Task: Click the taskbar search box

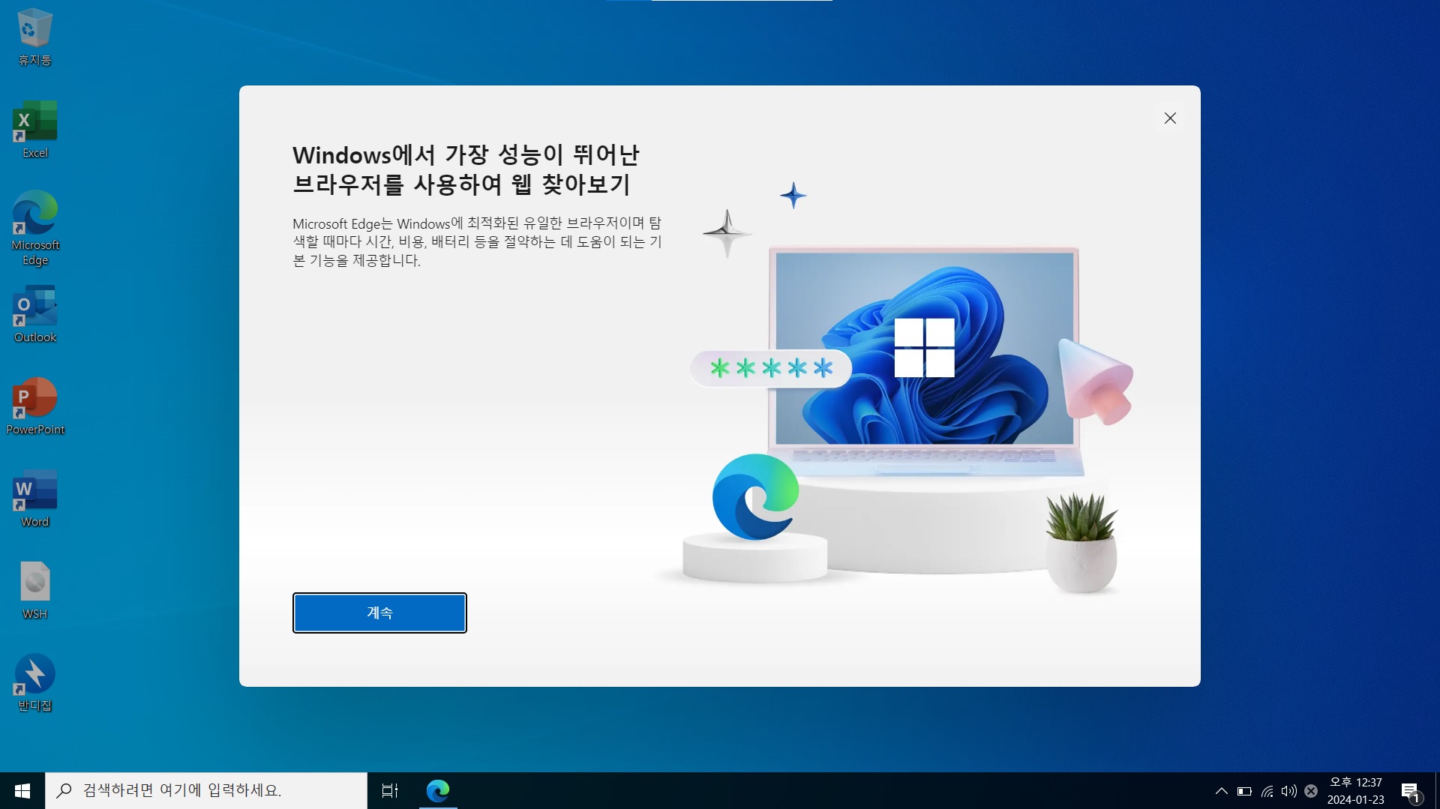Action: coord(206,790)
